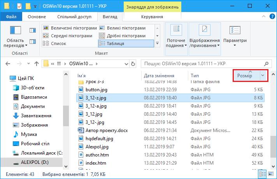The height and width of the screenshot is (179, 277).
Task: Switch to the Основне tab
Action: point(37,17)
